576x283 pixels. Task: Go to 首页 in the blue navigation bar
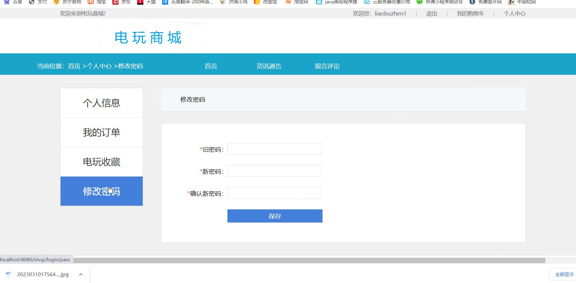(x=211, y=66)
